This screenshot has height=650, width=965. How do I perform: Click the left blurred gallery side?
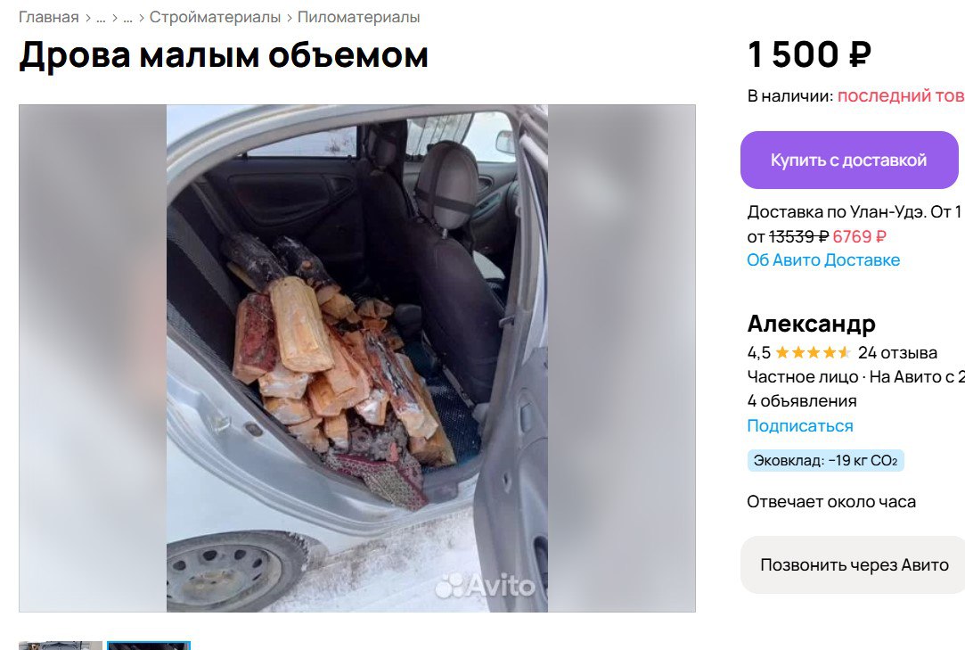coord(93,358)
